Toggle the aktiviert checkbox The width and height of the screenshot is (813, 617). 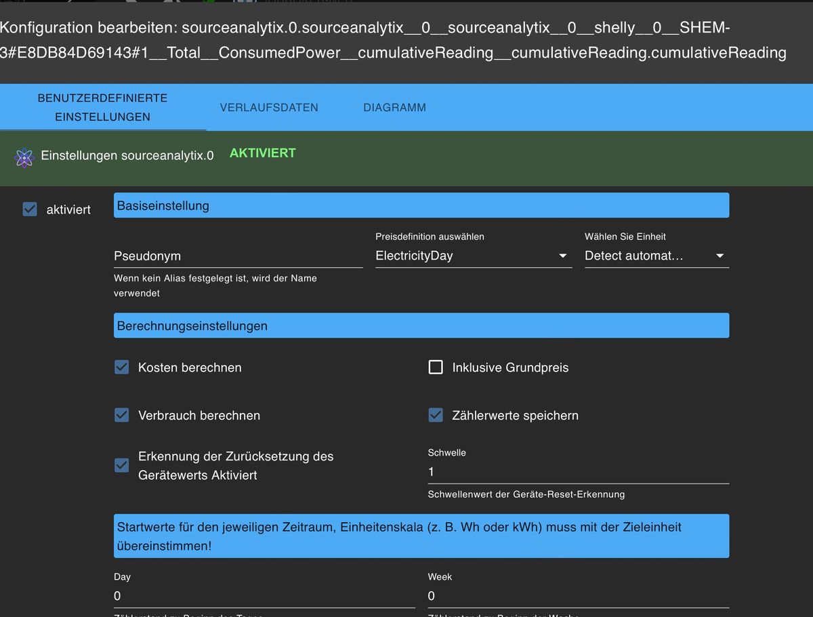tap(30, 210)
